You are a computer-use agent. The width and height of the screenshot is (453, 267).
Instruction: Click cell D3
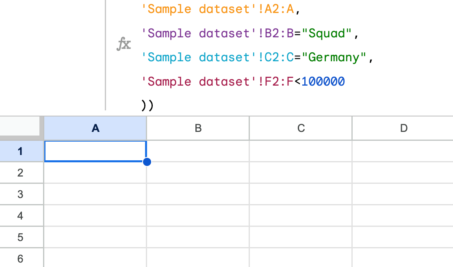403,194
